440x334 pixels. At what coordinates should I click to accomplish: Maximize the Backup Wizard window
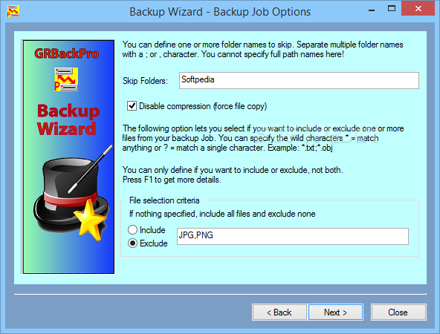click(x=392, y=8)
